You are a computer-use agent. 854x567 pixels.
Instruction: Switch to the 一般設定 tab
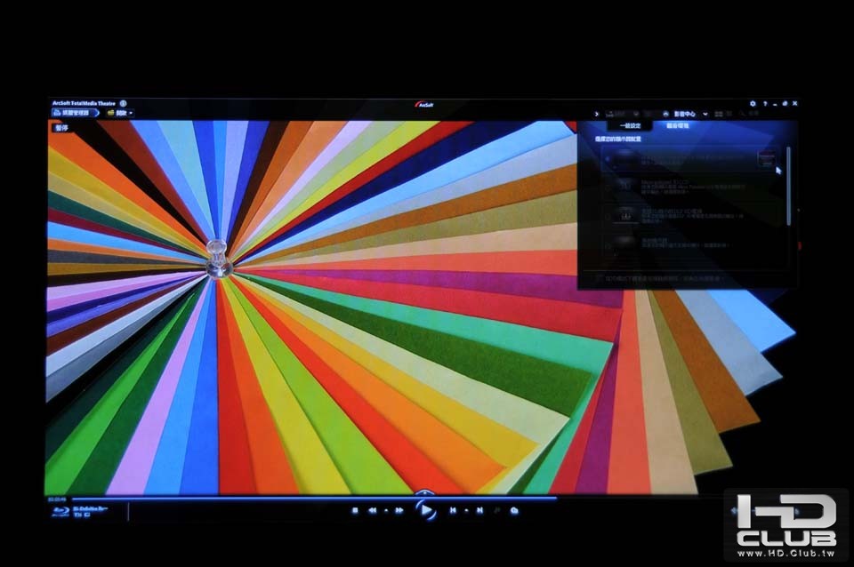[630, 125]
